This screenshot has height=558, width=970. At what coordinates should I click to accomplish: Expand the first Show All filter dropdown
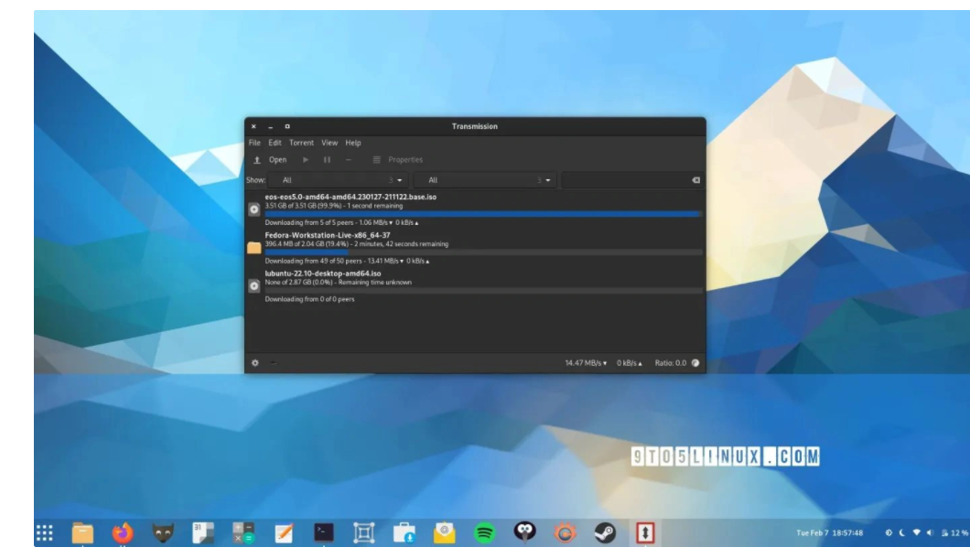(338, 180)
